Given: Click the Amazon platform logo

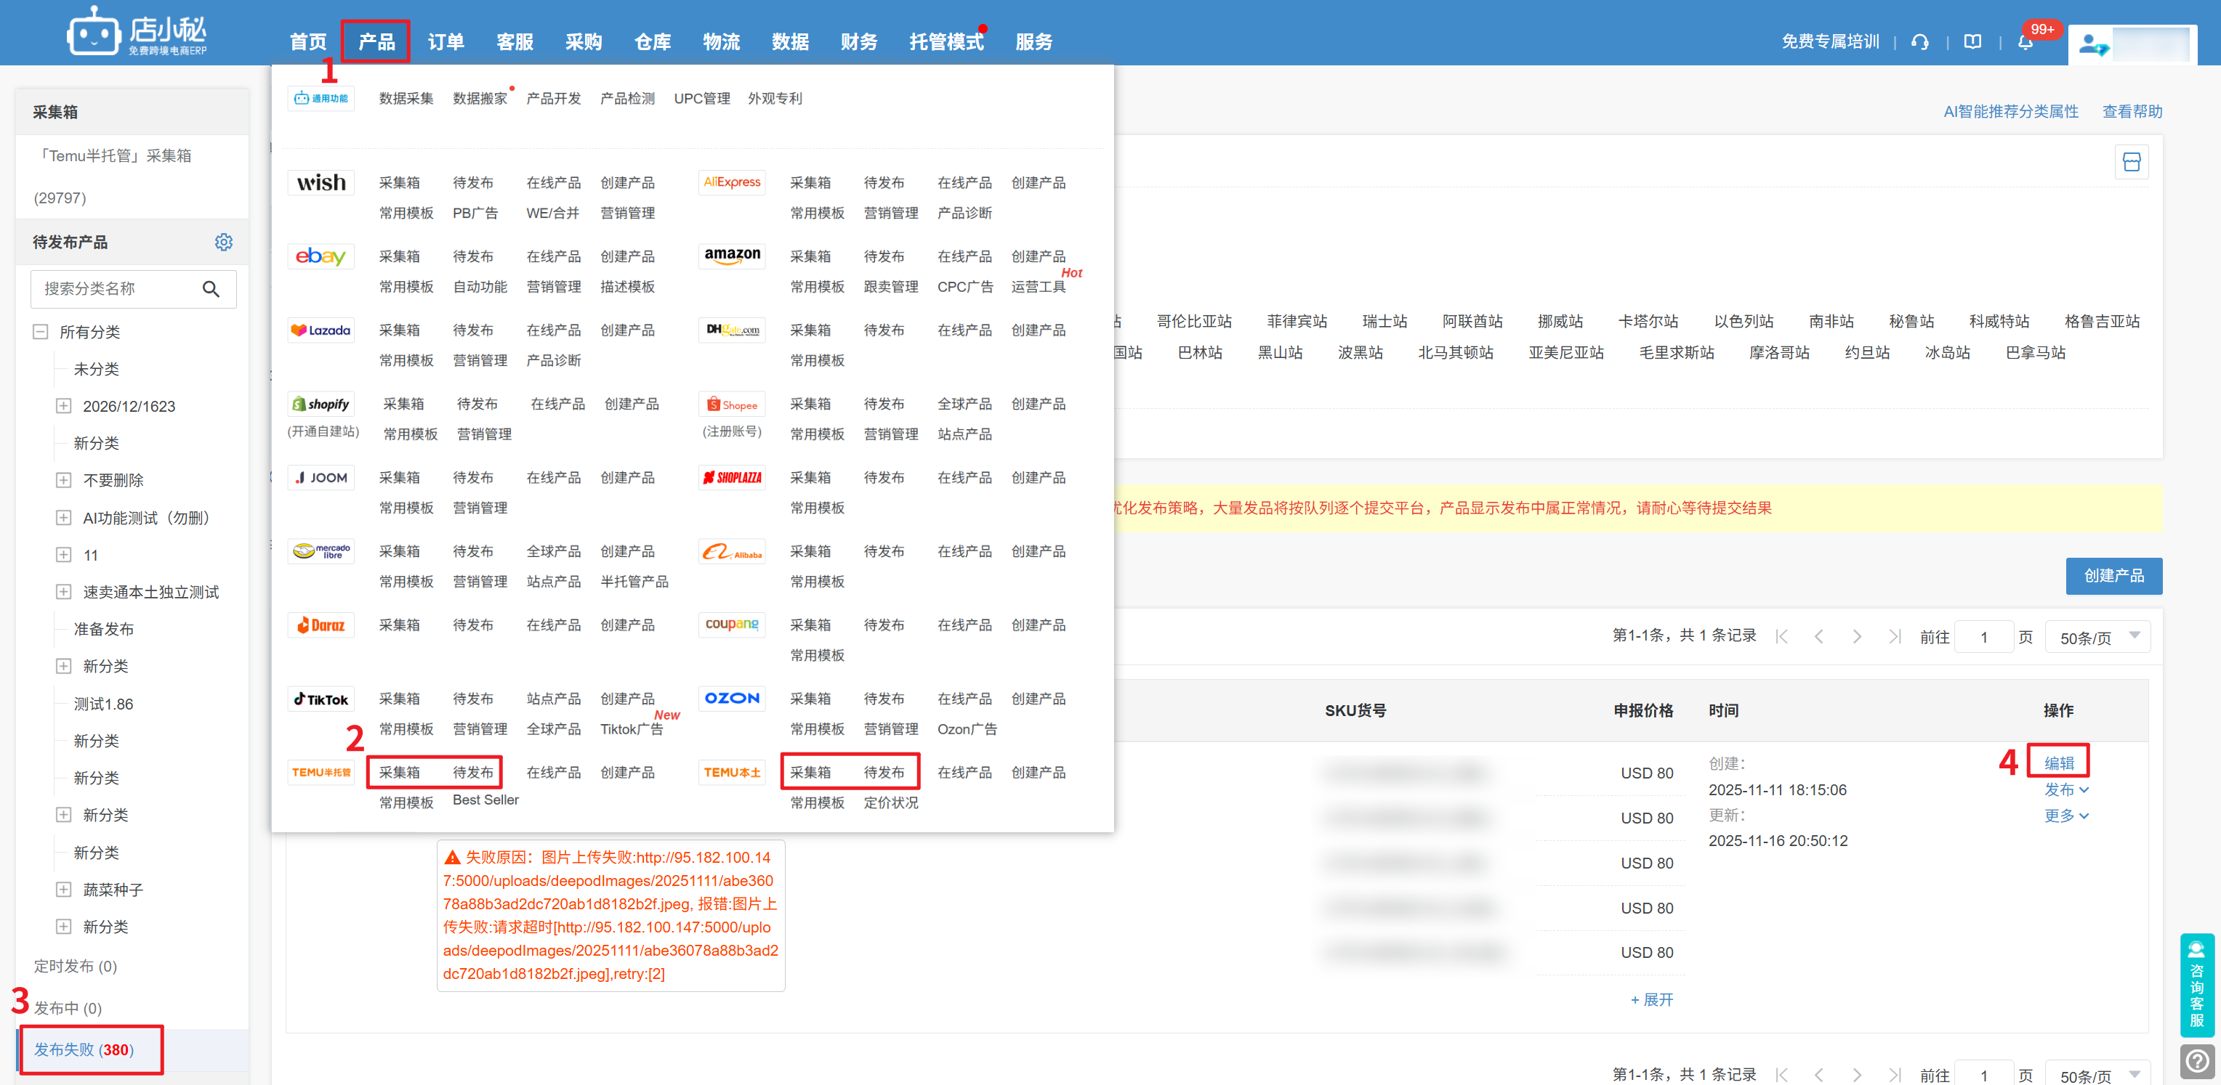Looking at the screenshot, I should (x=731, y=256).
